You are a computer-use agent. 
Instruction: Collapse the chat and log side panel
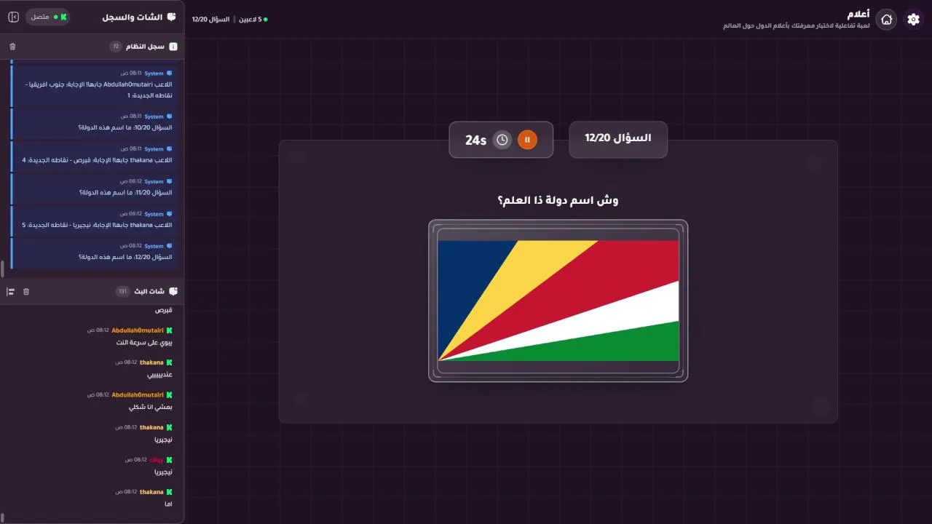coord(13,16)
